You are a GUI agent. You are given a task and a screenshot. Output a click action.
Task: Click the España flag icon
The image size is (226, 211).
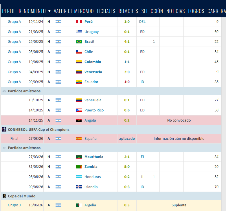tap(79, 139)
